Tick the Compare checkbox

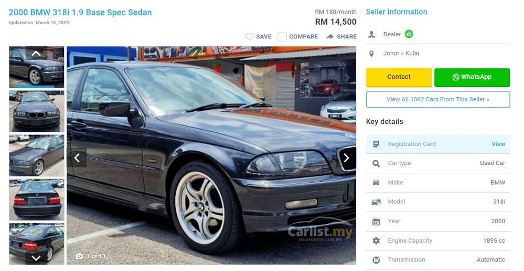click(282, 36)
